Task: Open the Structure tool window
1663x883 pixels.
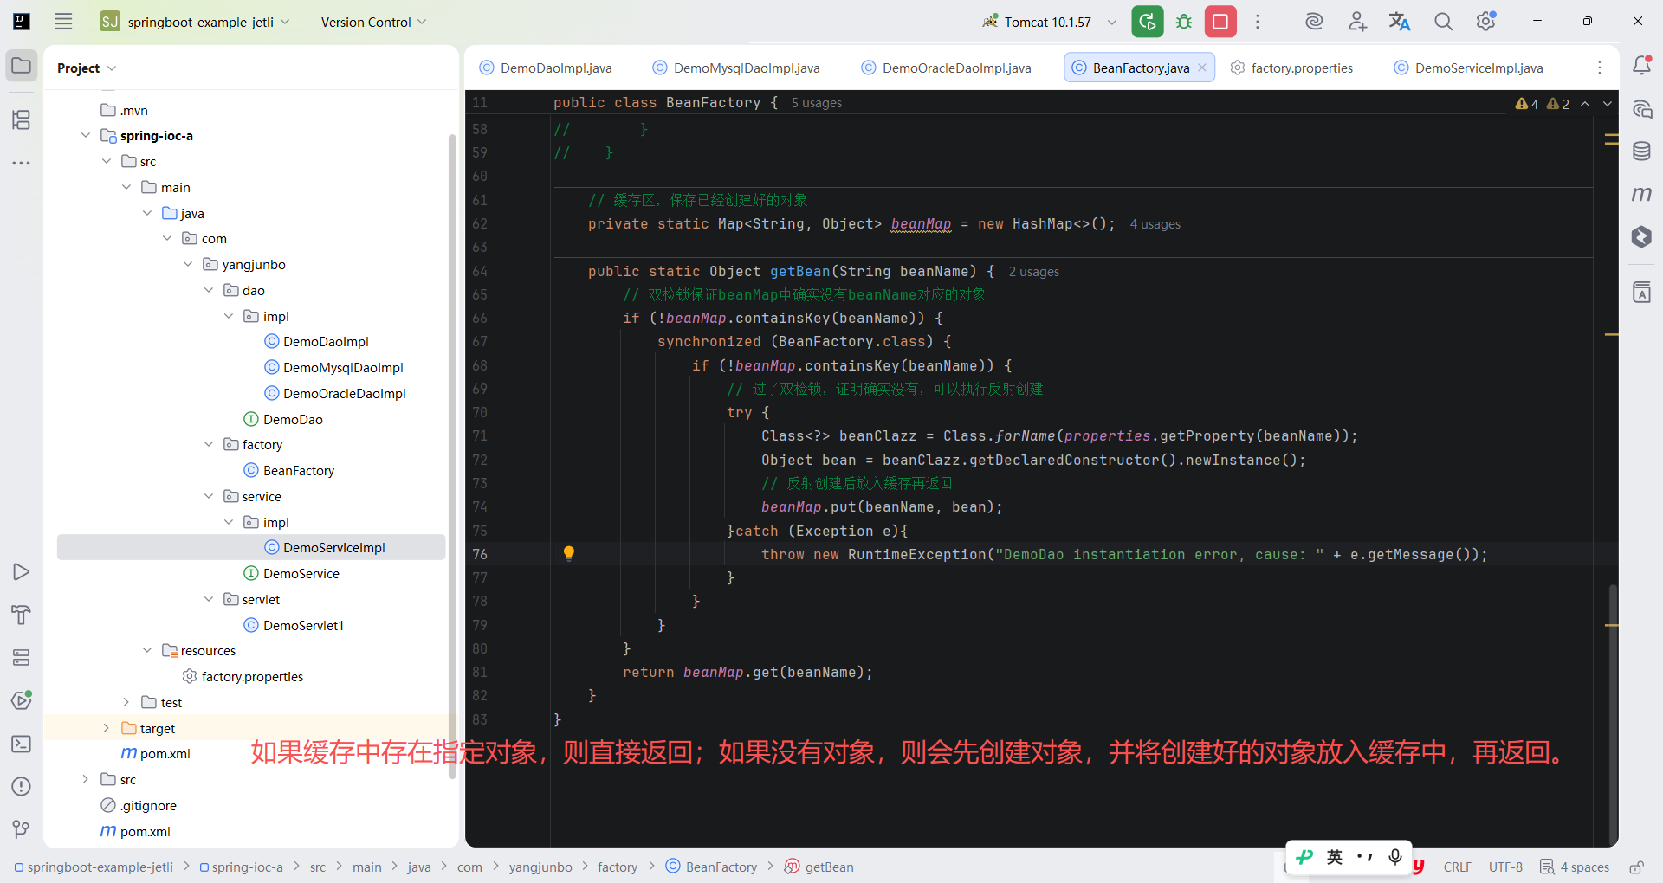Action: (22, 119)
